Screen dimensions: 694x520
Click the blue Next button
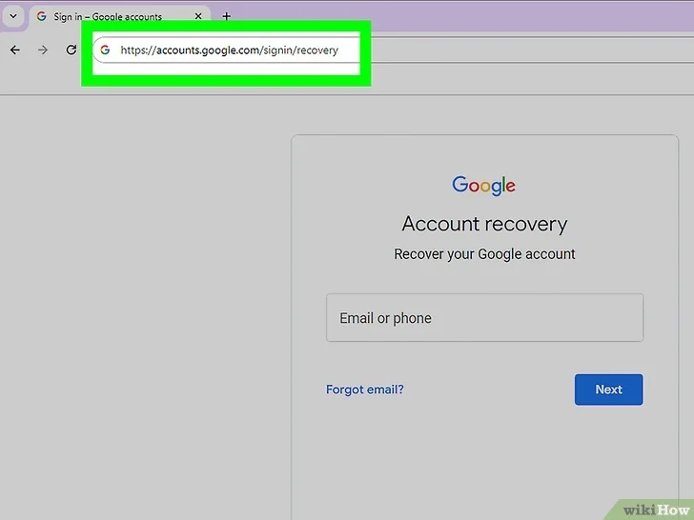(608, 390)
